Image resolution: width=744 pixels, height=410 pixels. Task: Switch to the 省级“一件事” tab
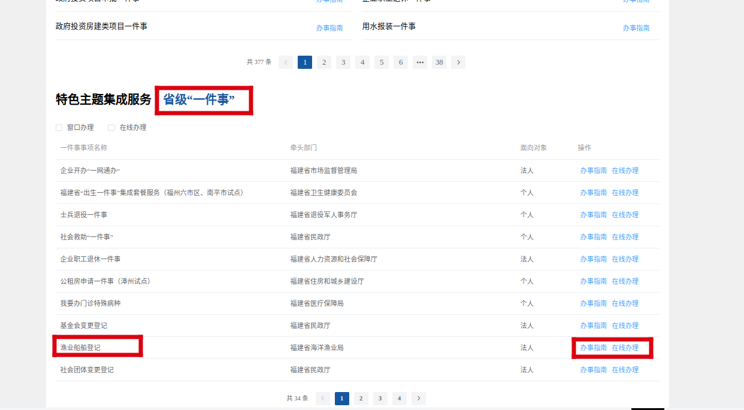pos(199,100)
